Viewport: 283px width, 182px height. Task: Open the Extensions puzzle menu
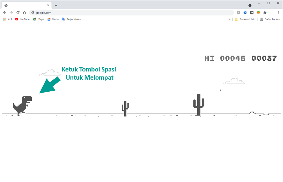point(265,13)
